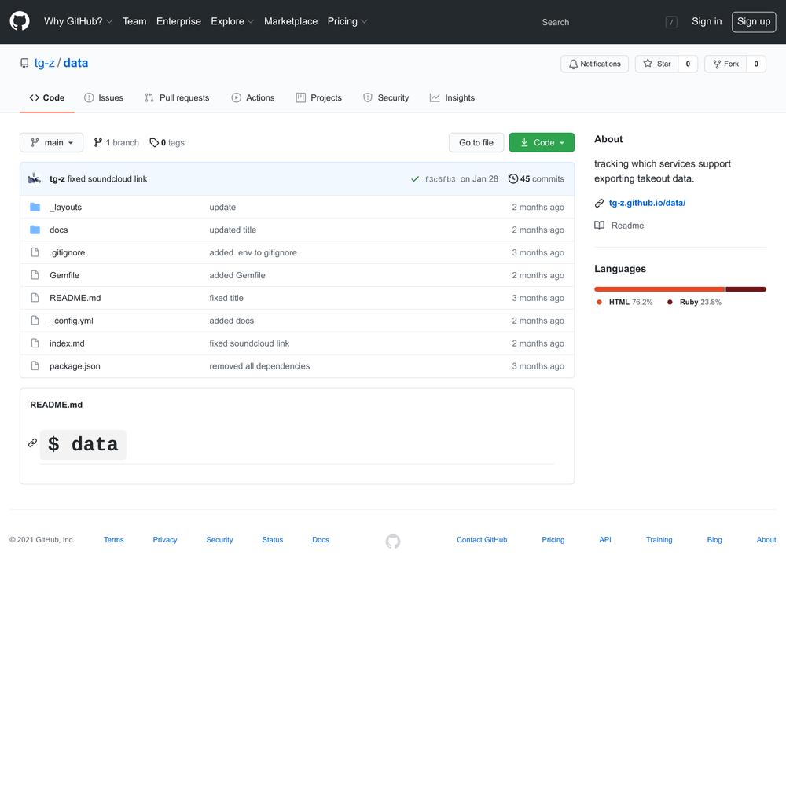Click the Ruby 23.8% language legend
Viewport: 786px width, 786px height.
pyautogui.click(x=694, y=303)
